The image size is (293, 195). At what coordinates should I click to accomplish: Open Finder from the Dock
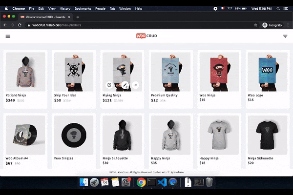(84, 182)
